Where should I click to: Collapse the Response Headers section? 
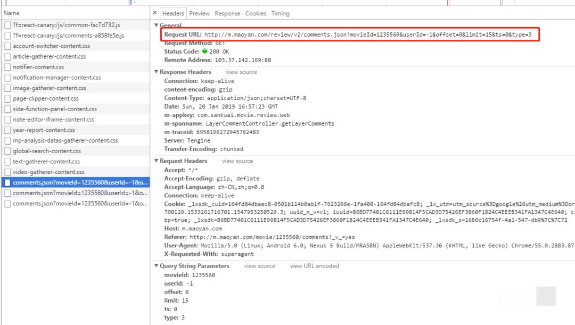click(156, 72)
